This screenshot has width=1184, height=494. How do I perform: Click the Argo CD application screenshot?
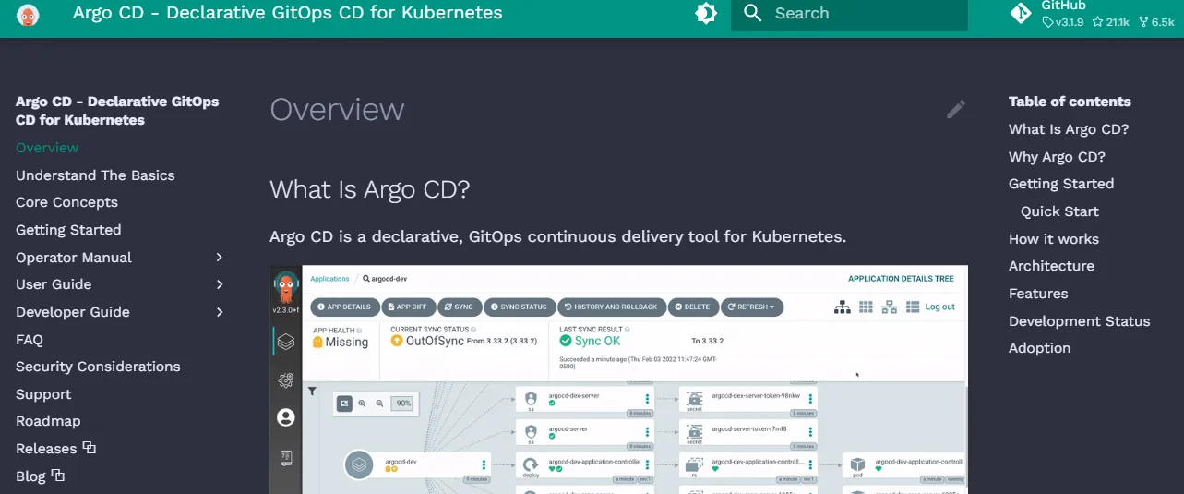[x=618, y=379]
